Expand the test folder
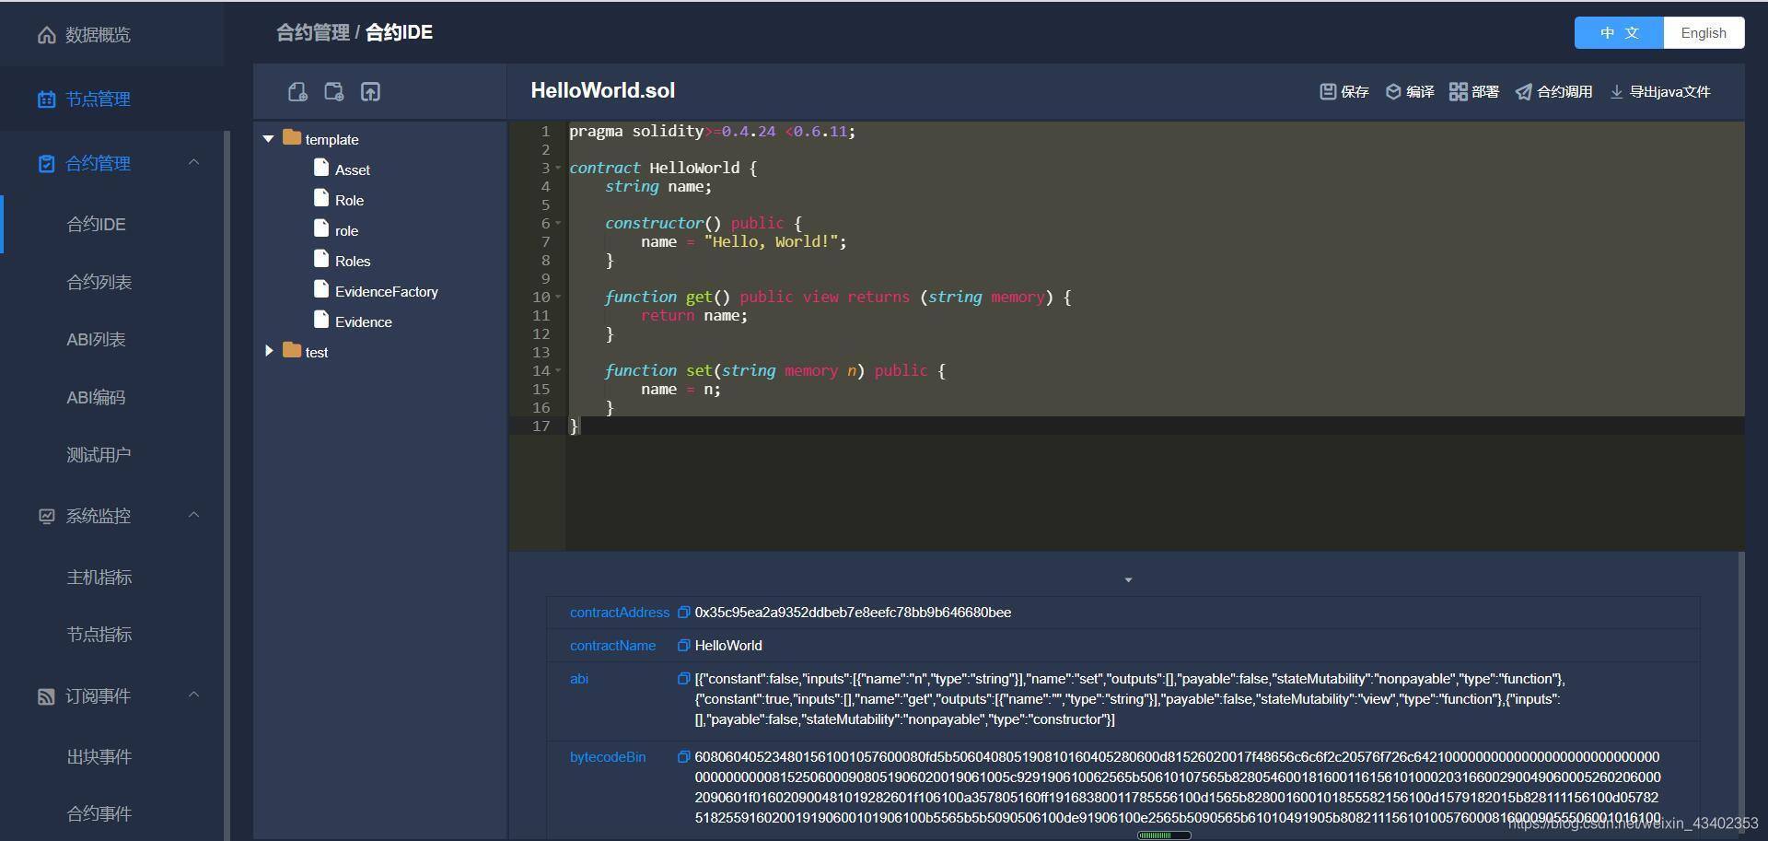The height and width of the screenshot is (841, 1768). click(268, 351)
